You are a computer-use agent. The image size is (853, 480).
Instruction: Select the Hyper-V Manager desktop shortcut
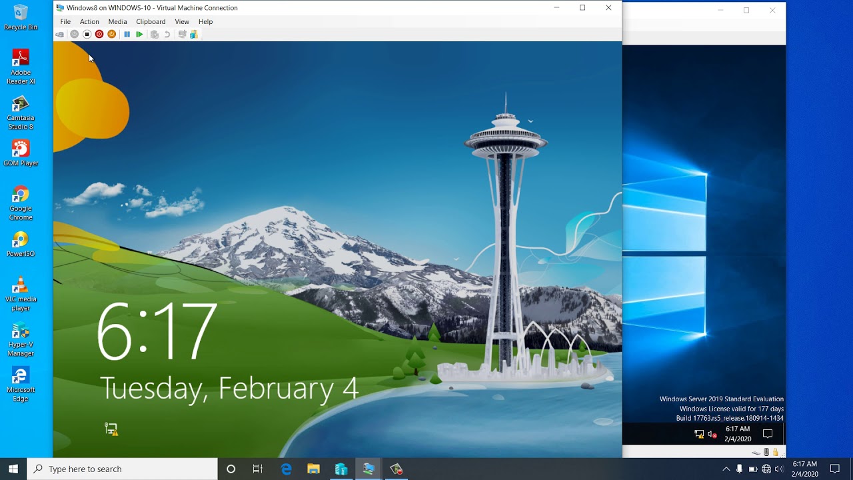(x=21, y=339)
